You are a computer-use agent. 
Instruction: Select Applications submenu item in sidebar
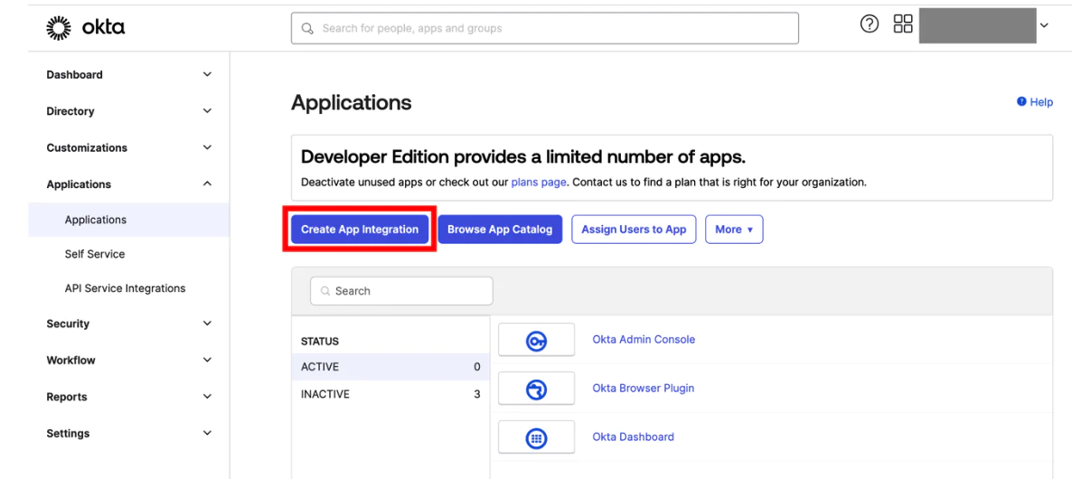click(128, 220)
